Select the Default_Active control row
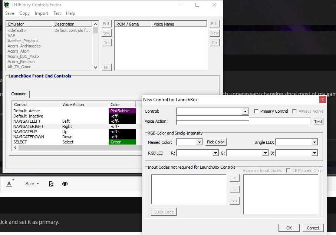 [x=77, y=111]
